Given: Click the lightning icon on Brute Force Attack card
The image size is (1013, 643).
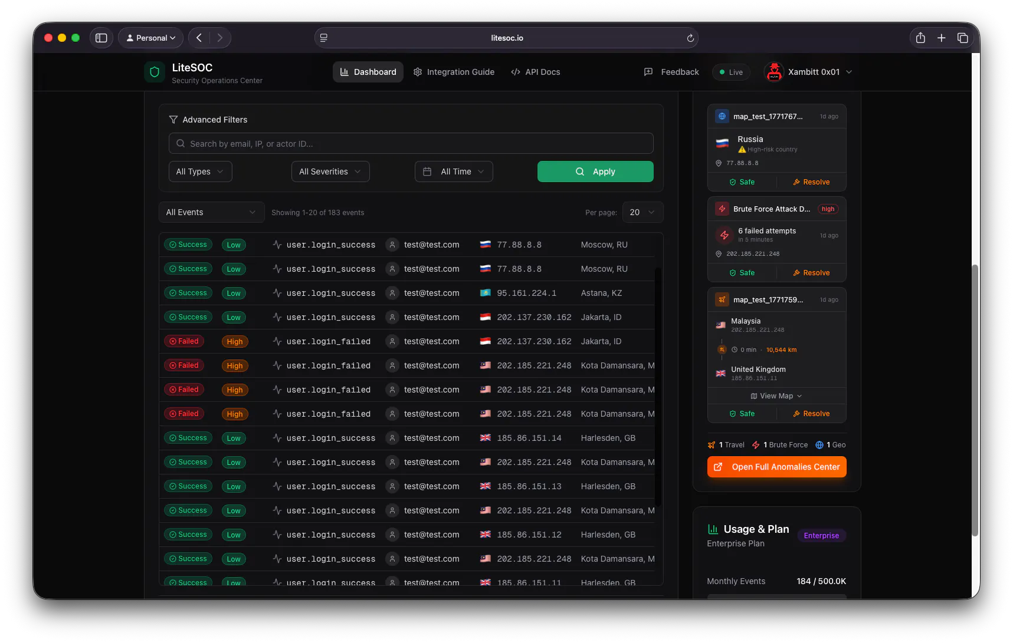Looking at the screenshot, I should (x=722, y=209).
